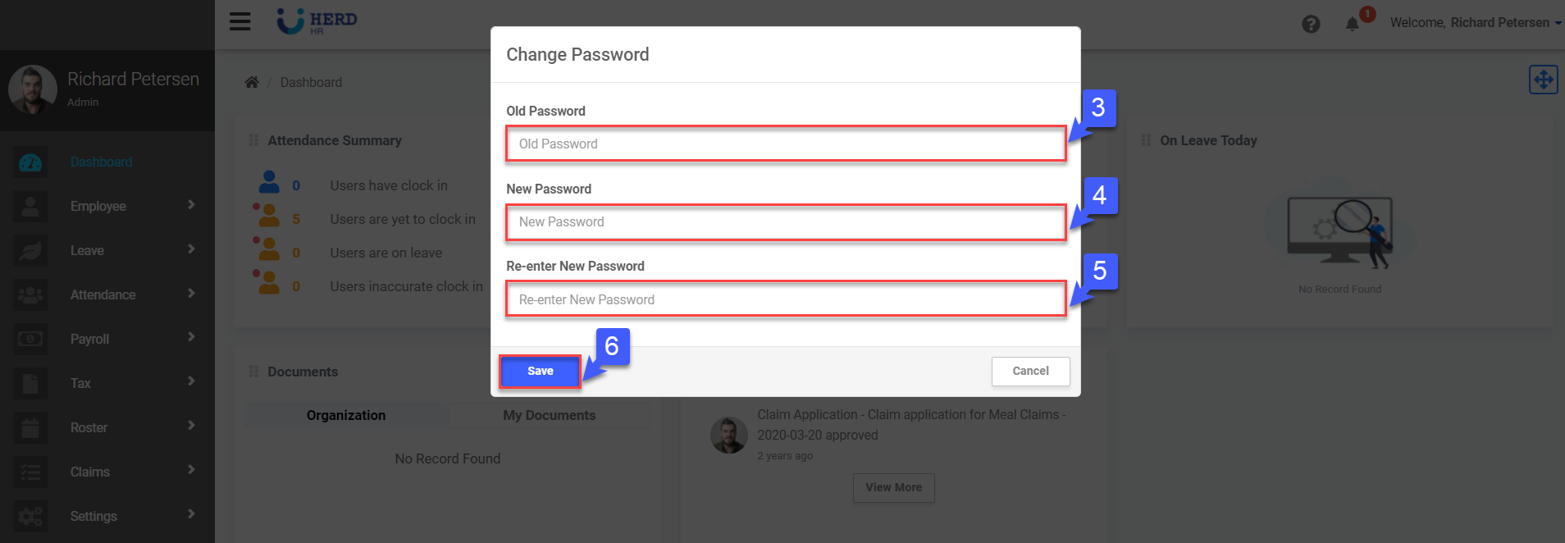This screenshot has width=1565, height=543.
Task: Click the View More button
Action: (893, 487)
